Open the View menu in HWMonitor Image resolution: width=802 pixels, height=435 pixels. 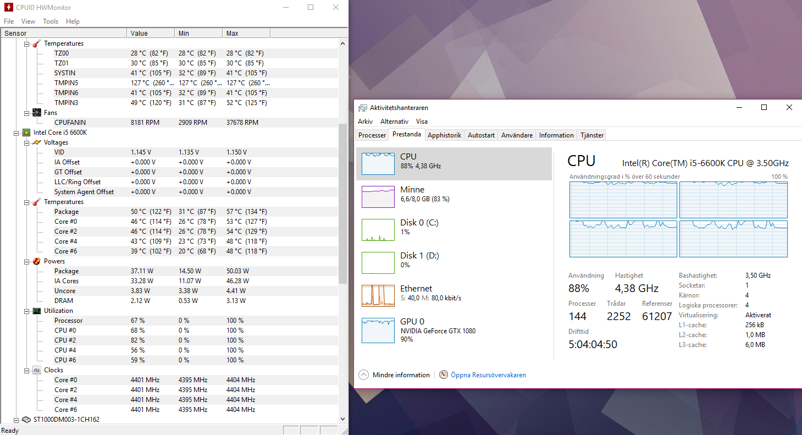pos(28,21)
